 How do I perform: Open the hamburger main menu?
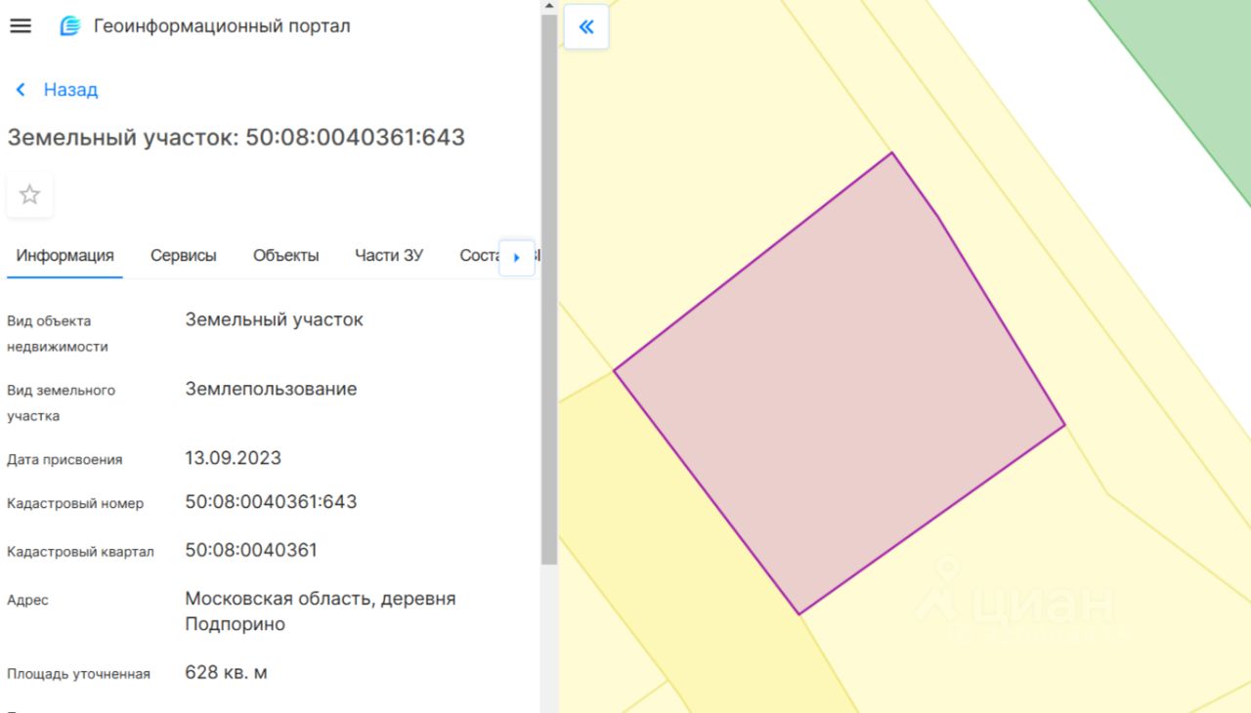[x=21, y=26]
